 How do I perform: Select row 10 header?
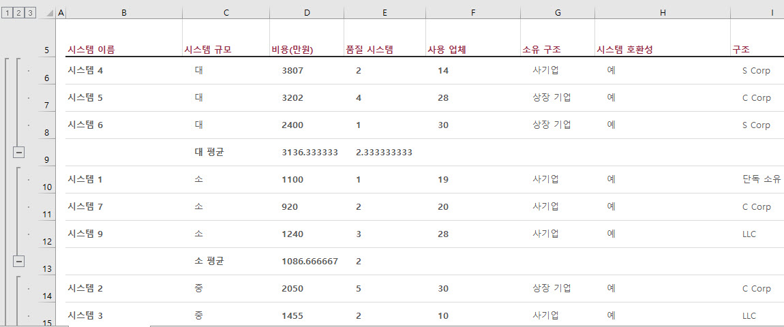click(x=48, y=179)
